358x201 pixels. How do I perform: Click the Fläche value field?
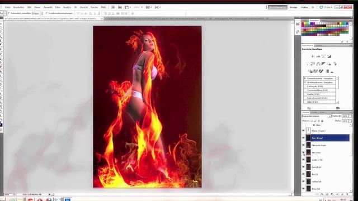345,121
